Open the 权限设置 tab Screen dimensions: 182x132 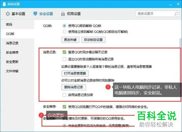click(71, 14)
